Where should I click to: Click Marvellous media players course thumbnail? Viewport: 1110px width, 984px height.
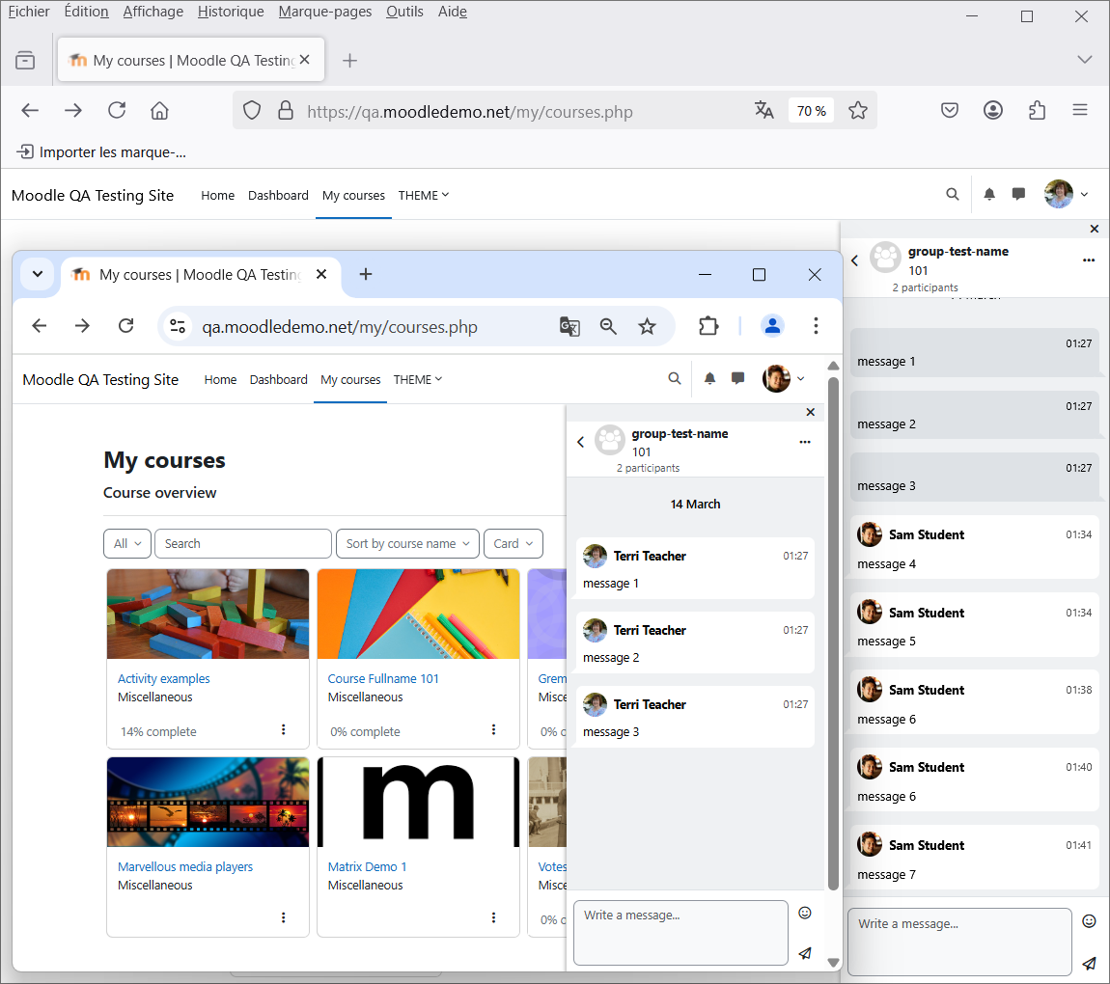click(x=208, y=803)
